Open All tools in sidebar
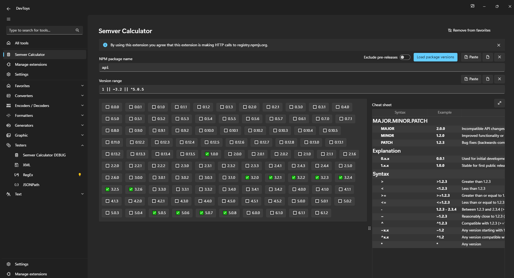 point(44,43)
